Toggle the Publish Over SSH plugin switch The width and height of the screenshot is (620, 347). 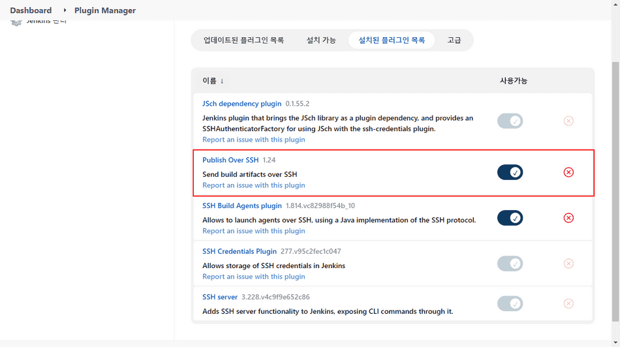point(510,172)
